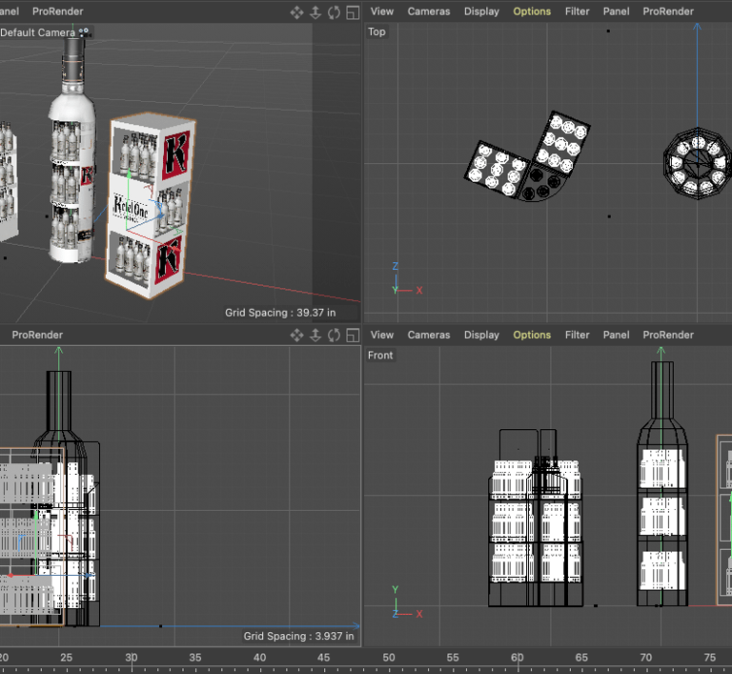Screen dimensions: 732x674
Task: Select the Ketel One box display in perspective
Action: pyautogui.click(x=150, y=206)
